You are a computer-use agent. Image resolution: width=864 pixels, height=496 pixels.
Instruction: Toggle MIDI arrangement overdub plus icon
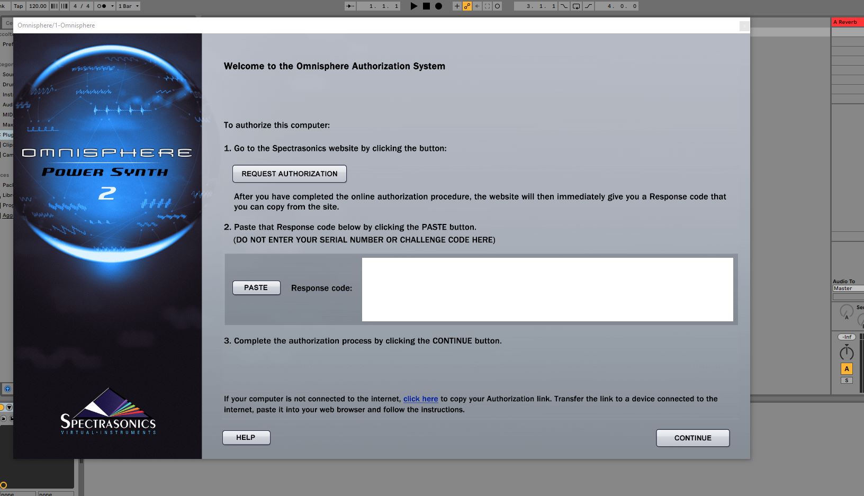coord(457,6)
